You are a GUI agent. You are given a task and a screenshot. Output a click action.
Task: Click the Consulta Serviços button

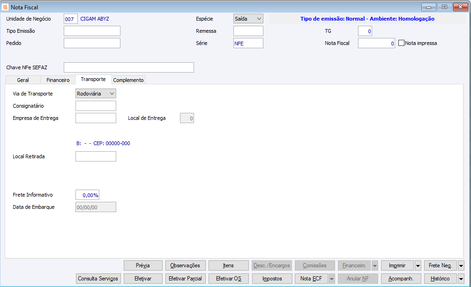(98, 279)
